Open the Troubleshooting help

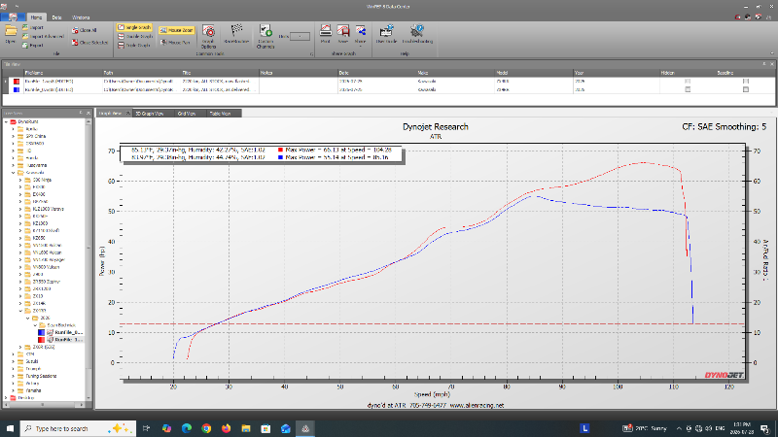417,34
